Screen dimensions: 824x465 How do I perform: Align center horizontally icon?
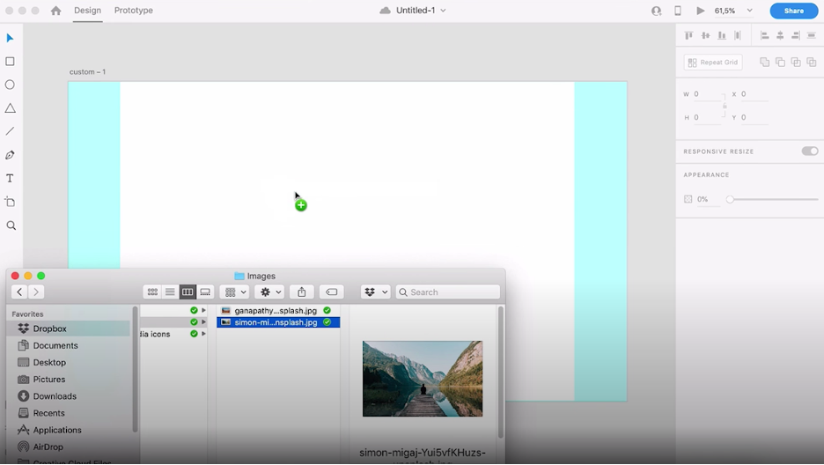(780, 36)
